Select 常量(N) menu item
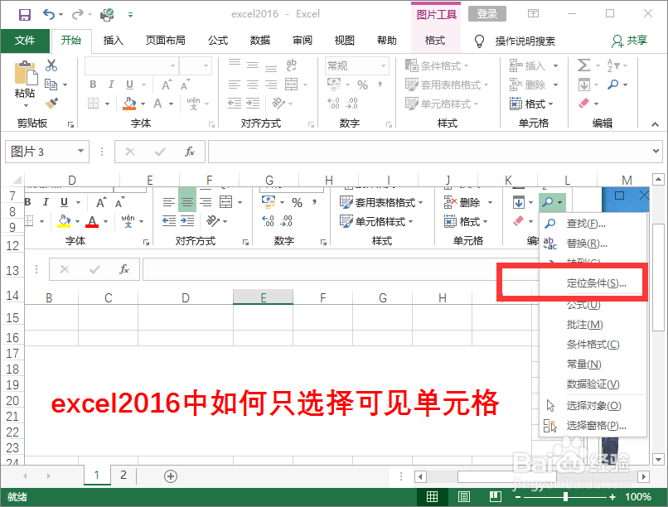The image size is (668, 507). click(x=593, y=365)
